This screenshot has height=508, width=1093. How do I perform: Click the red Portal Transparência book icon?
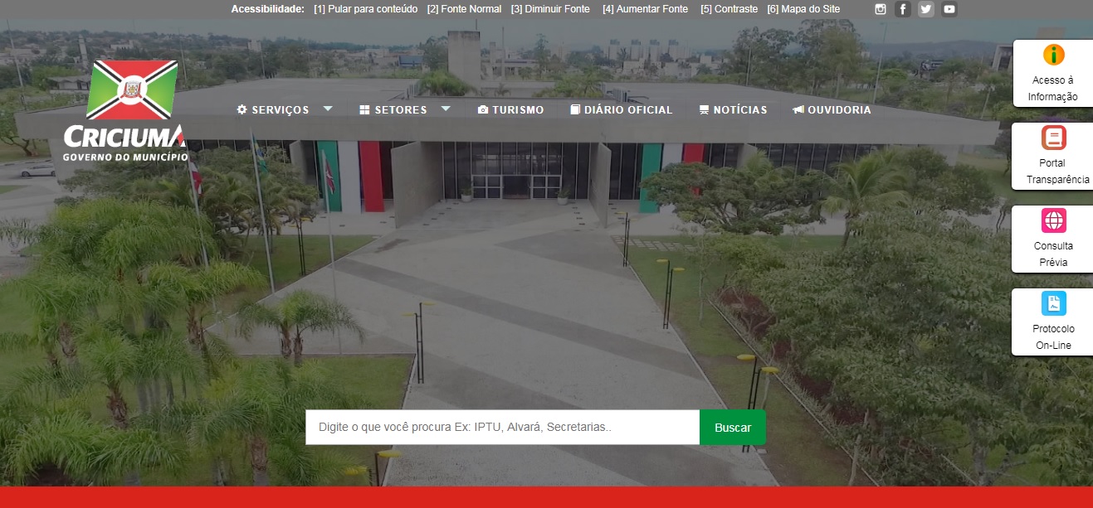1054,138
